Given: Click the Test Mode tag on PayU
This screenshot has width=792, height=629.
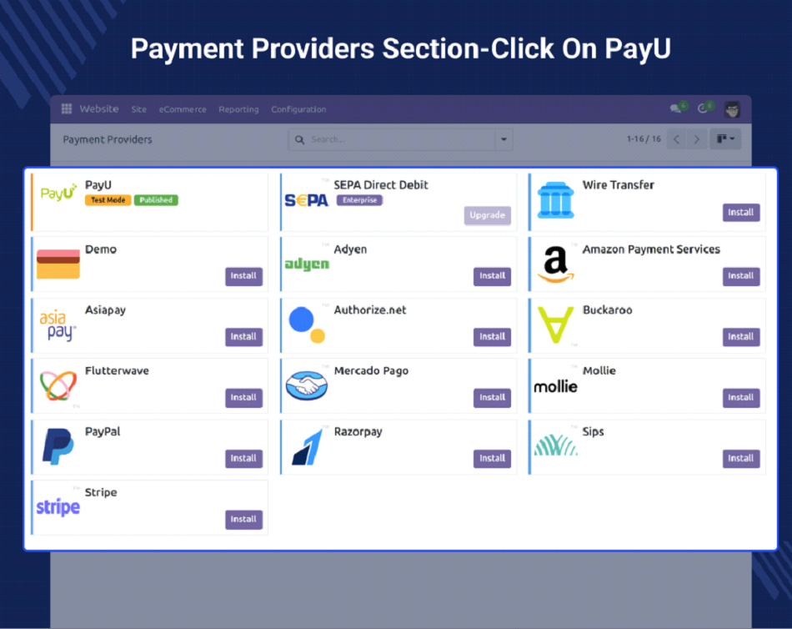Looking at the screenshot, I should click(108, 200).
